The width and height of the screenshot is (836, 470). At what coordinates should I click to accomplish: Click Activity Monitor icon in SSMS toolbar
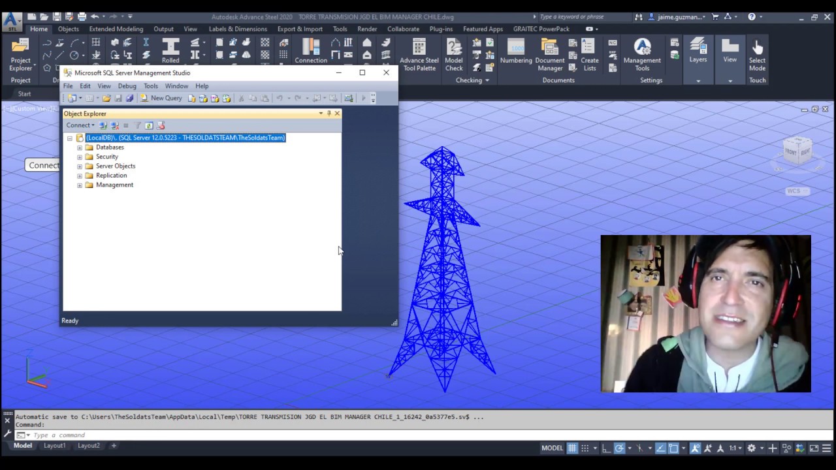pyautogui.click(x=349, y=98)
